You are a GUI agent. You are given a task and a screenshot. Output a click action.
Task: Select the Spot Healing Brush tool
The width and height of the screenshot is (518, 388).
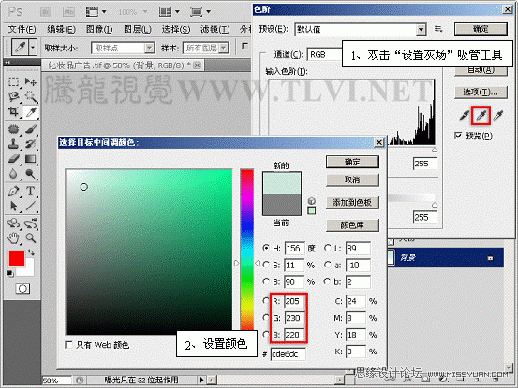point(14,129)
